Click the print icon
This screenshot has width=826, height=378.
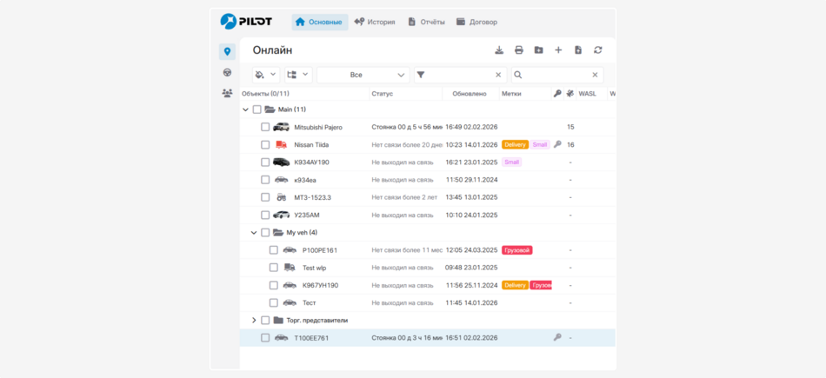point(519,50)
